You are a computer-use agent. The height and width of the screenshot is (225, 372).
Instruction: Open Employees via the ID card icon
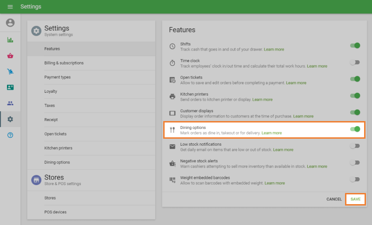coord(10,87)
